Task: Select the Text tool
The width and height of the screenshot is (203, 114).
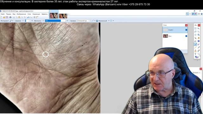Action: pos(195,54)
